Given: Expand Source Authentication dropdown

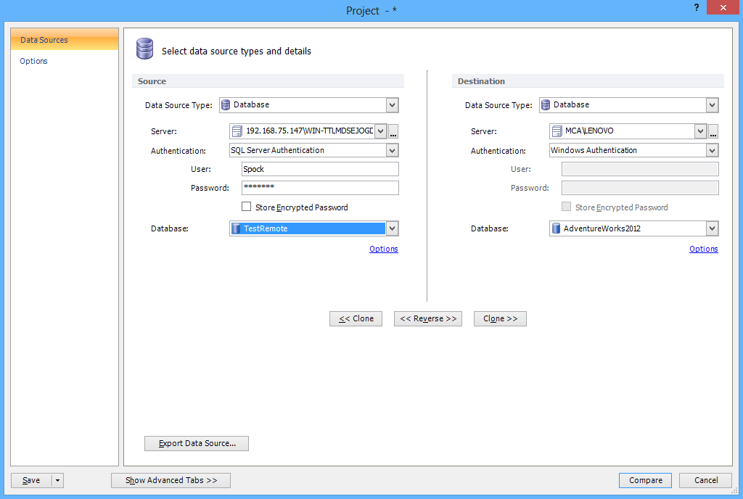Looking at the screenshot, I should [392, 151].
